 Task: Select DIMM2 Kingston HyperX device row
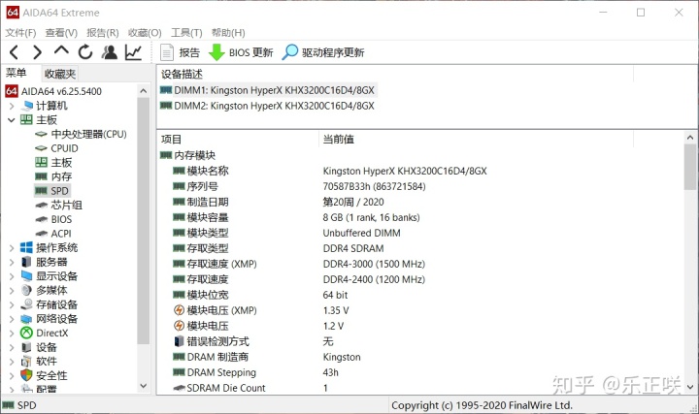click(268, 106)
